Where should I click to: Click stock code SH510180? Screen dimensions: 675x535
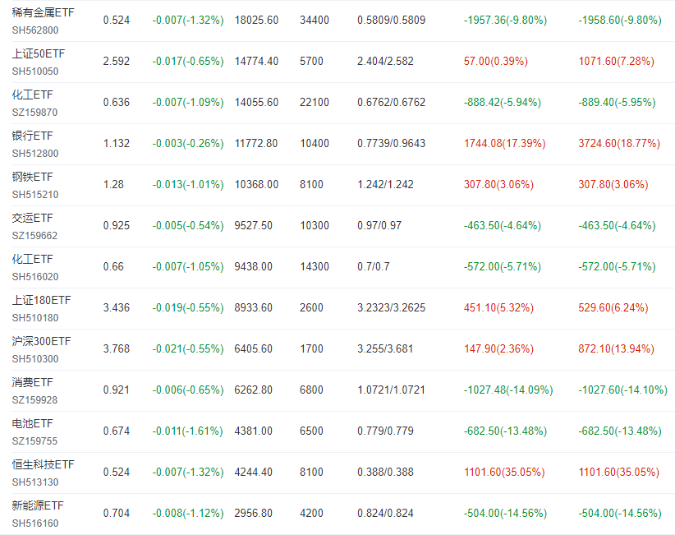[35, 318]
